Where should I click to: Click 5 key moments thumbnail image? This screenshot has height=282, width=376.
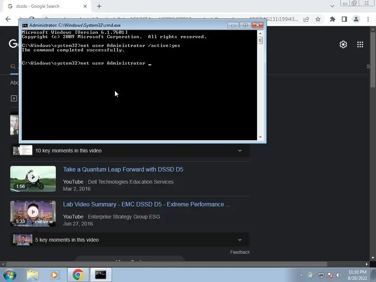point(23,239)
